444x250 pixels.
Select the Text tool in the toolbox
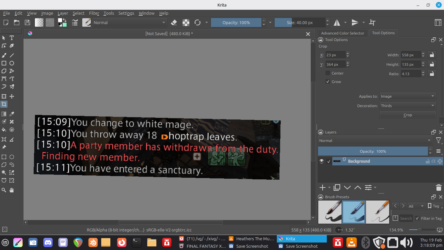click(x=12, y=38)
